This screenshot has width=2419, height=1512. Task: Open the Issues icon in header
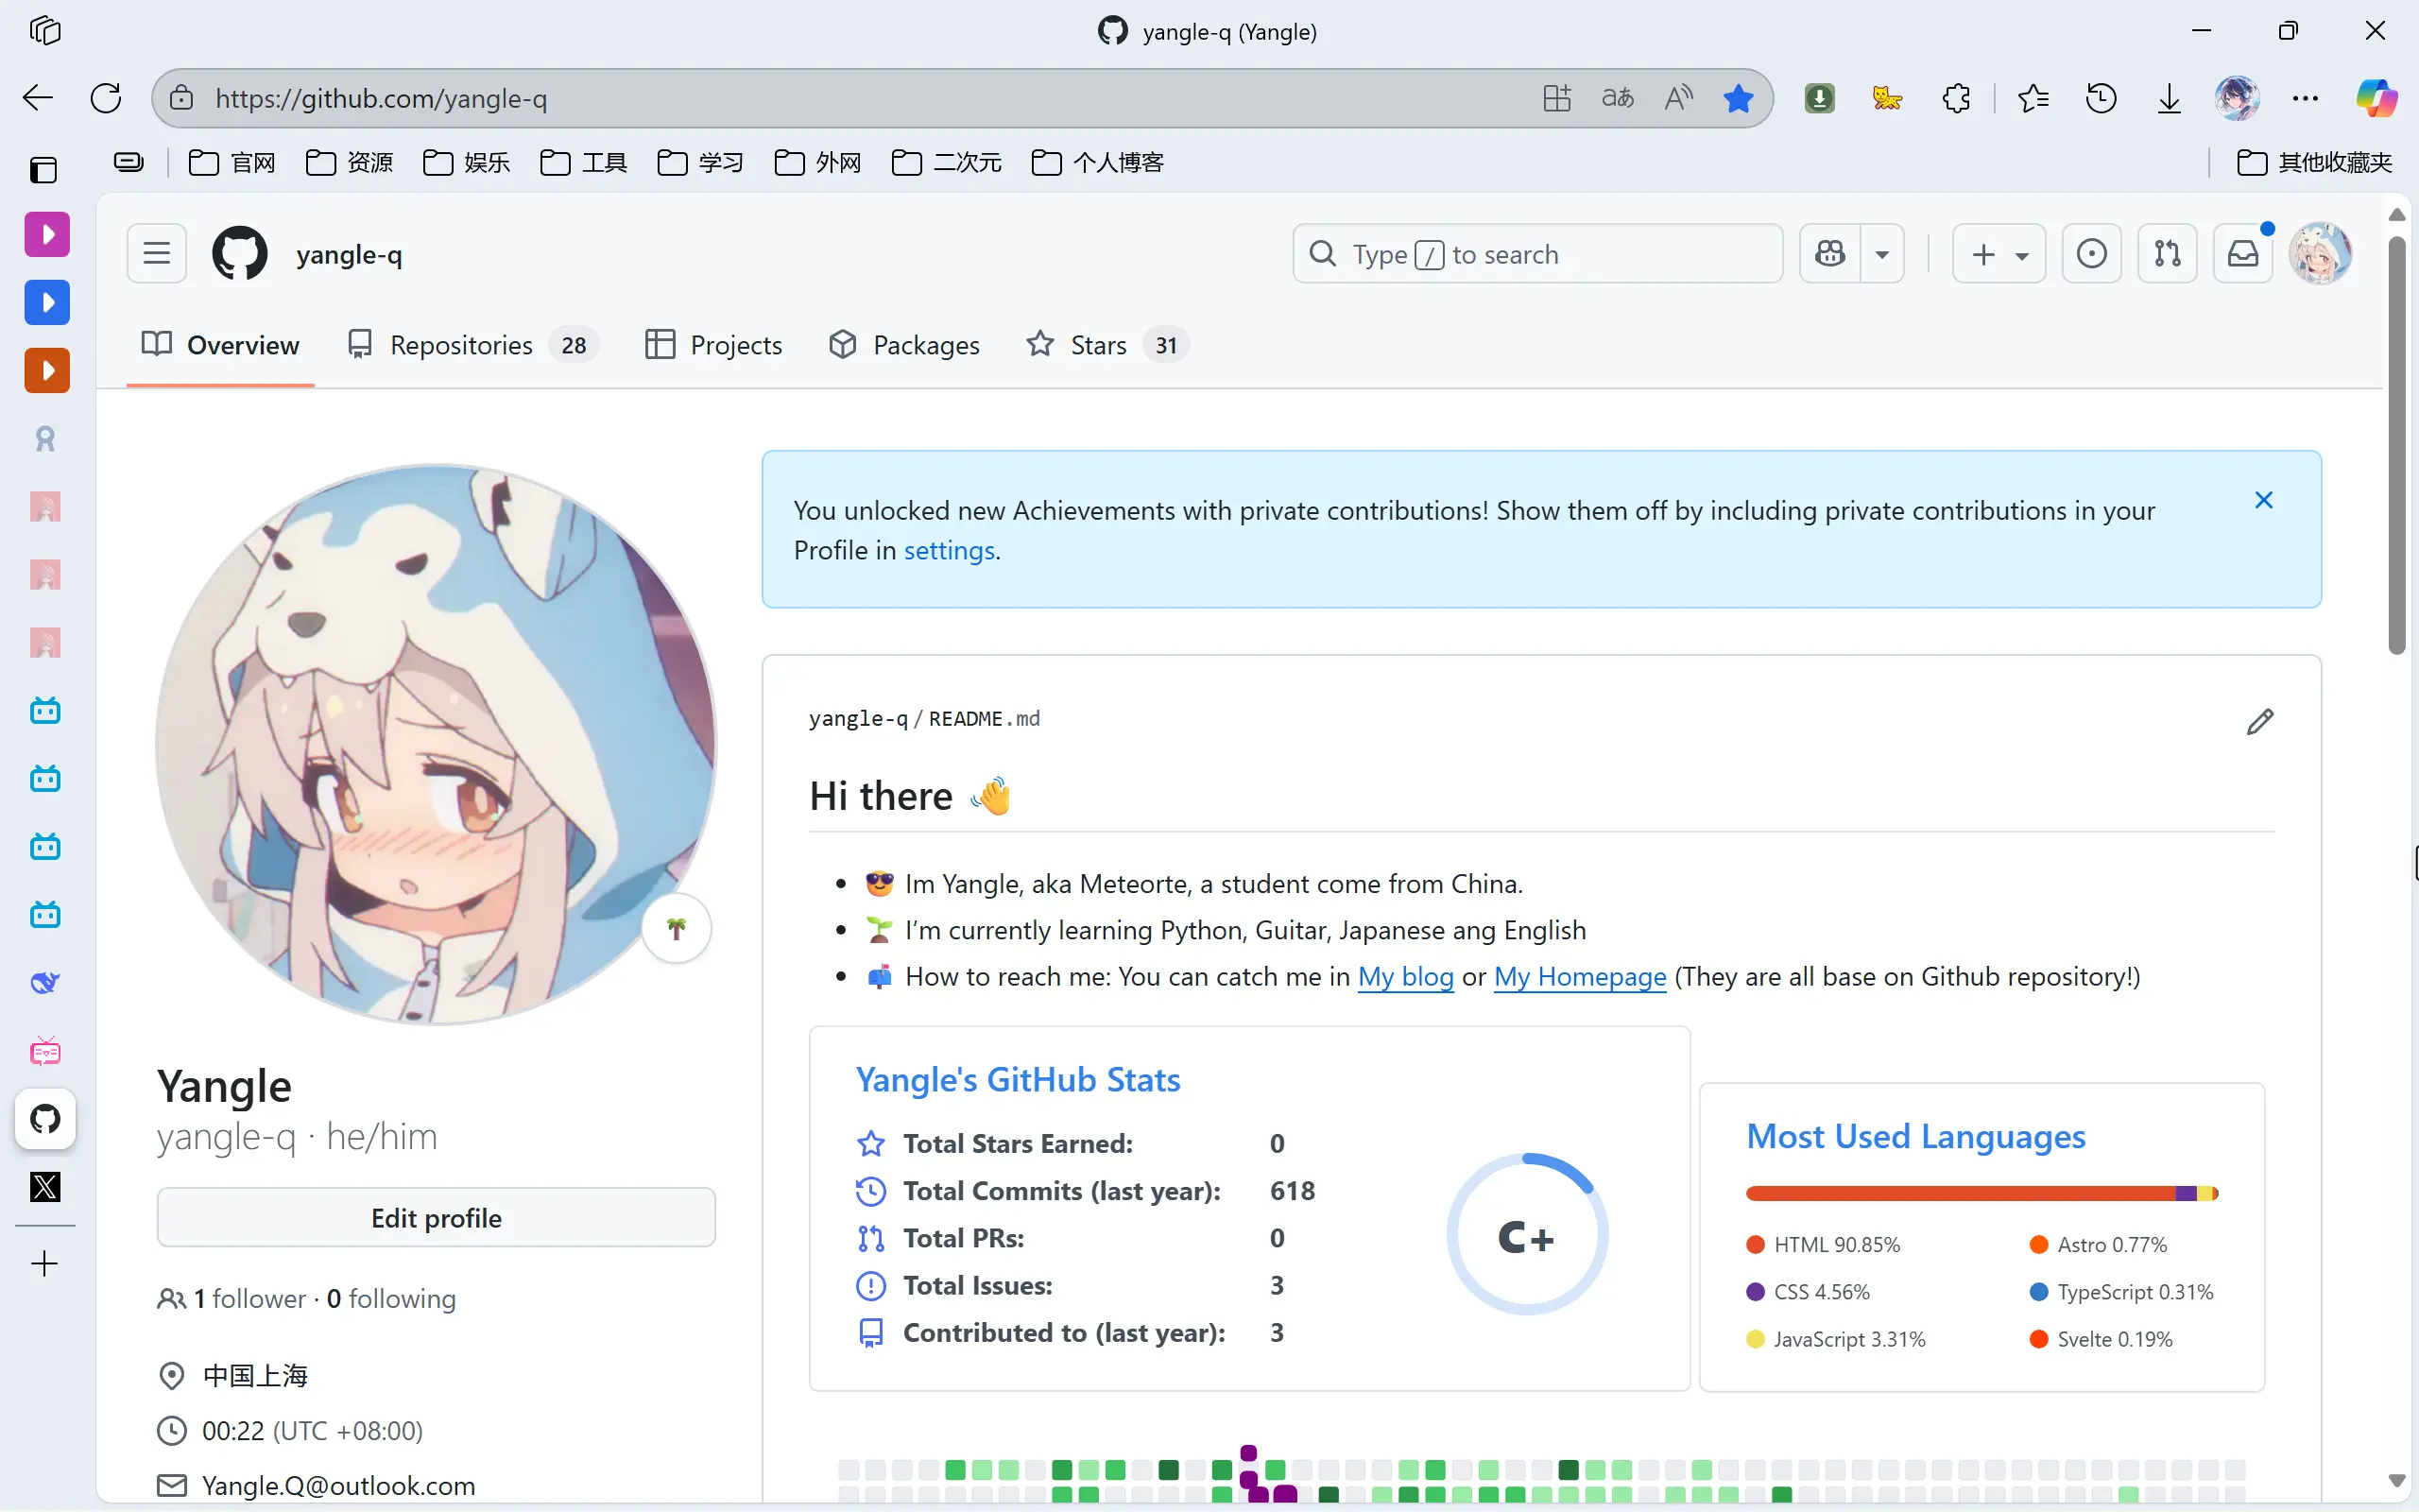(2091, 254)
